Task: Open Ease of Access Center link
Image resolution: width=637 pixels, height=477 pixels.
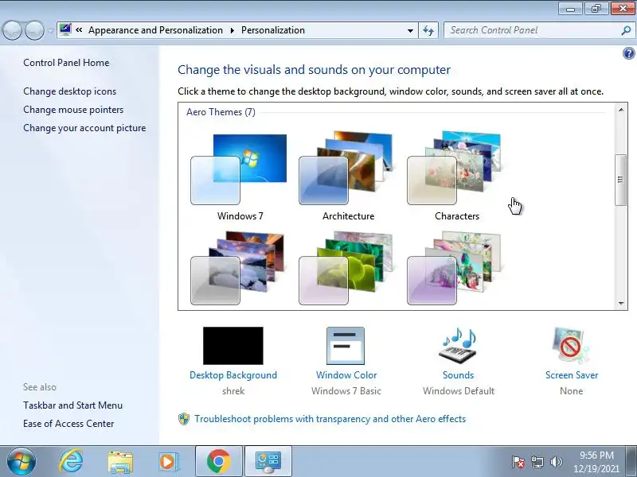Action: pos(68,424)
